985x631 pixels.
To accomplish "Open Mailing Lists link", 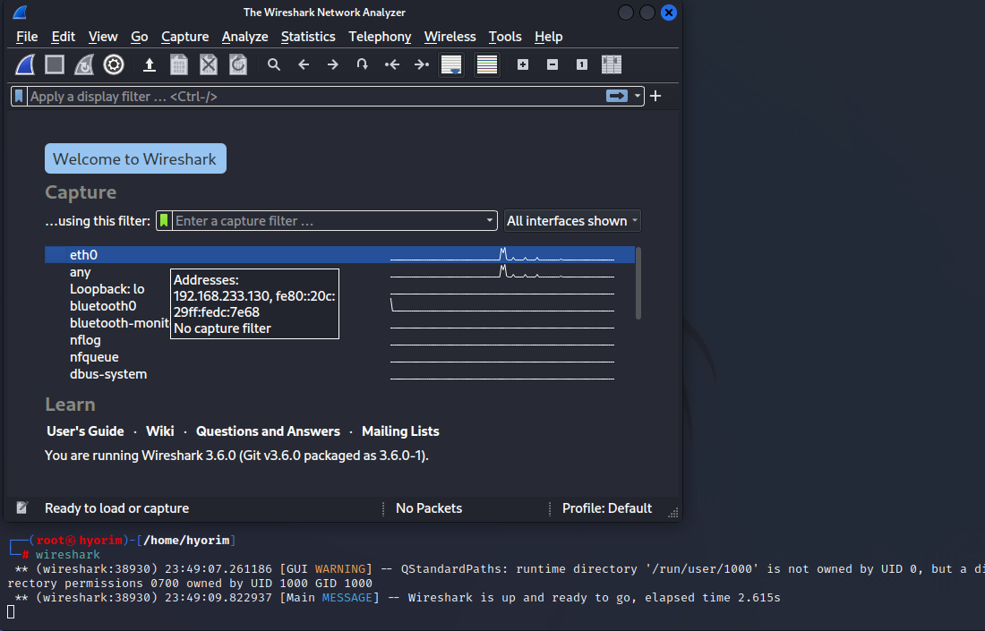I will click(400, 431).
